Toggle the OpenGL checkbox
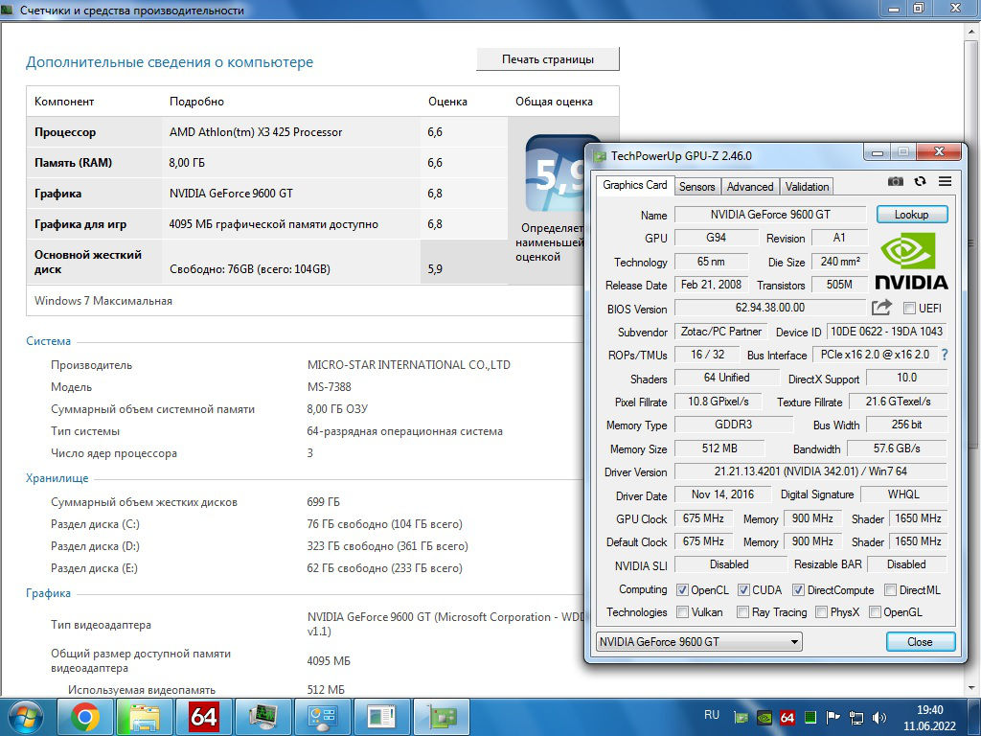The width and height of the screenshot is (981, 736). click(x=876, y=612)
